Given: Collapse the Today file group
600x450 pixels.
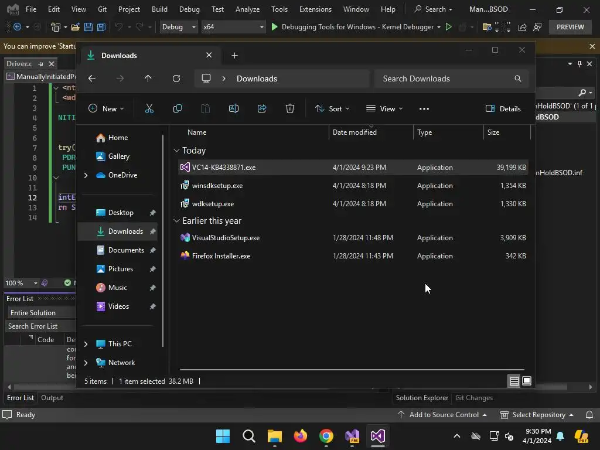Looking at the screenshot, I should pos(176,151).
